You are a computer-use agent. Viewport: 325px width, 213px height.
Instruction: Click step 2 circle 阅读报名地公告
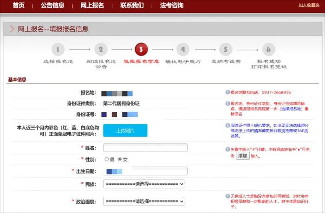pyautogui.click(x=101, y=49)
